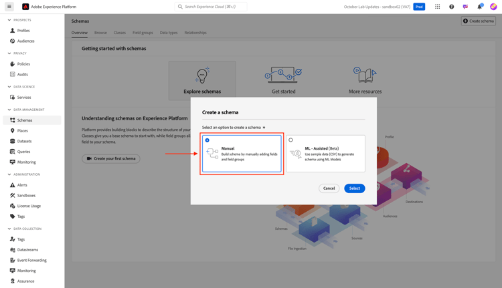Choose the ML - Assisted (Beta) card
502x288 pixels.
[x=325, y=154]
